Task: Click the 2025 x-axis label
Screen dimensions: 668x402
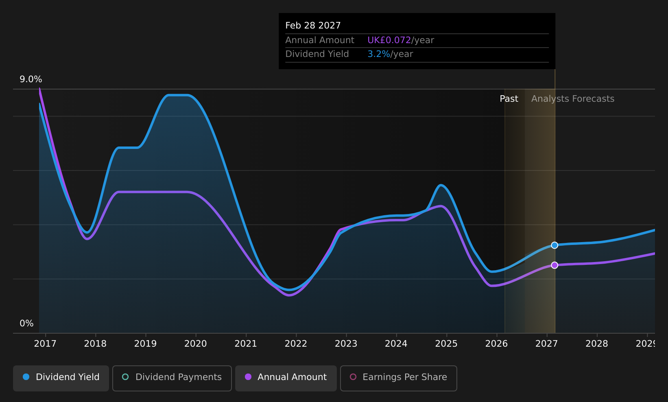Action: [x=446, y=344]
